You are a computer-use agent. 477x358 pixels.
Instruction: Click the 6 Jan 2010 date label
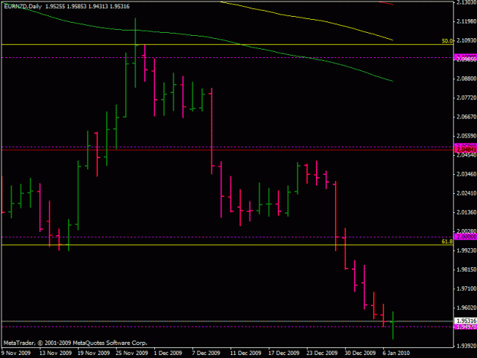pos(396,353)
